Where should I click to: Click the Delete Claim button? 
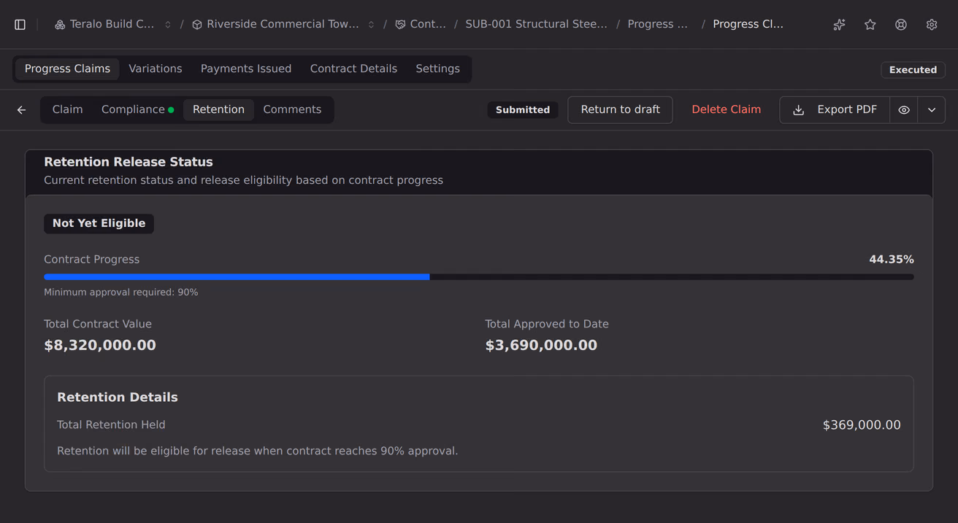[x=727, y=110]
